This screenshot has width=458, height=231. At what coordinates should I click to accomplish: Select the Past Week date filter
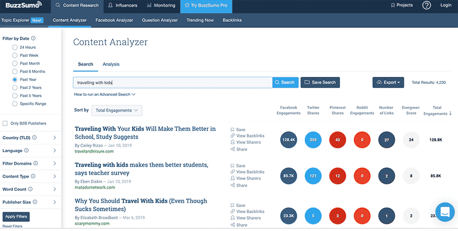click(x=15, y=55)
